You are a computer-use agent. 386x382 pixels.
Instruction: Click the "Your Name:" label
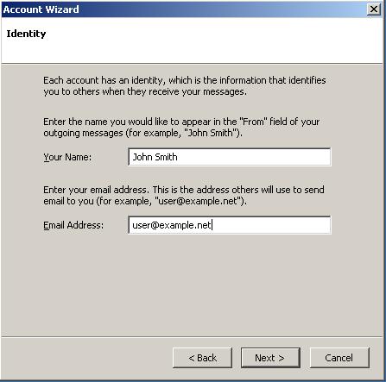coord(67,157)
